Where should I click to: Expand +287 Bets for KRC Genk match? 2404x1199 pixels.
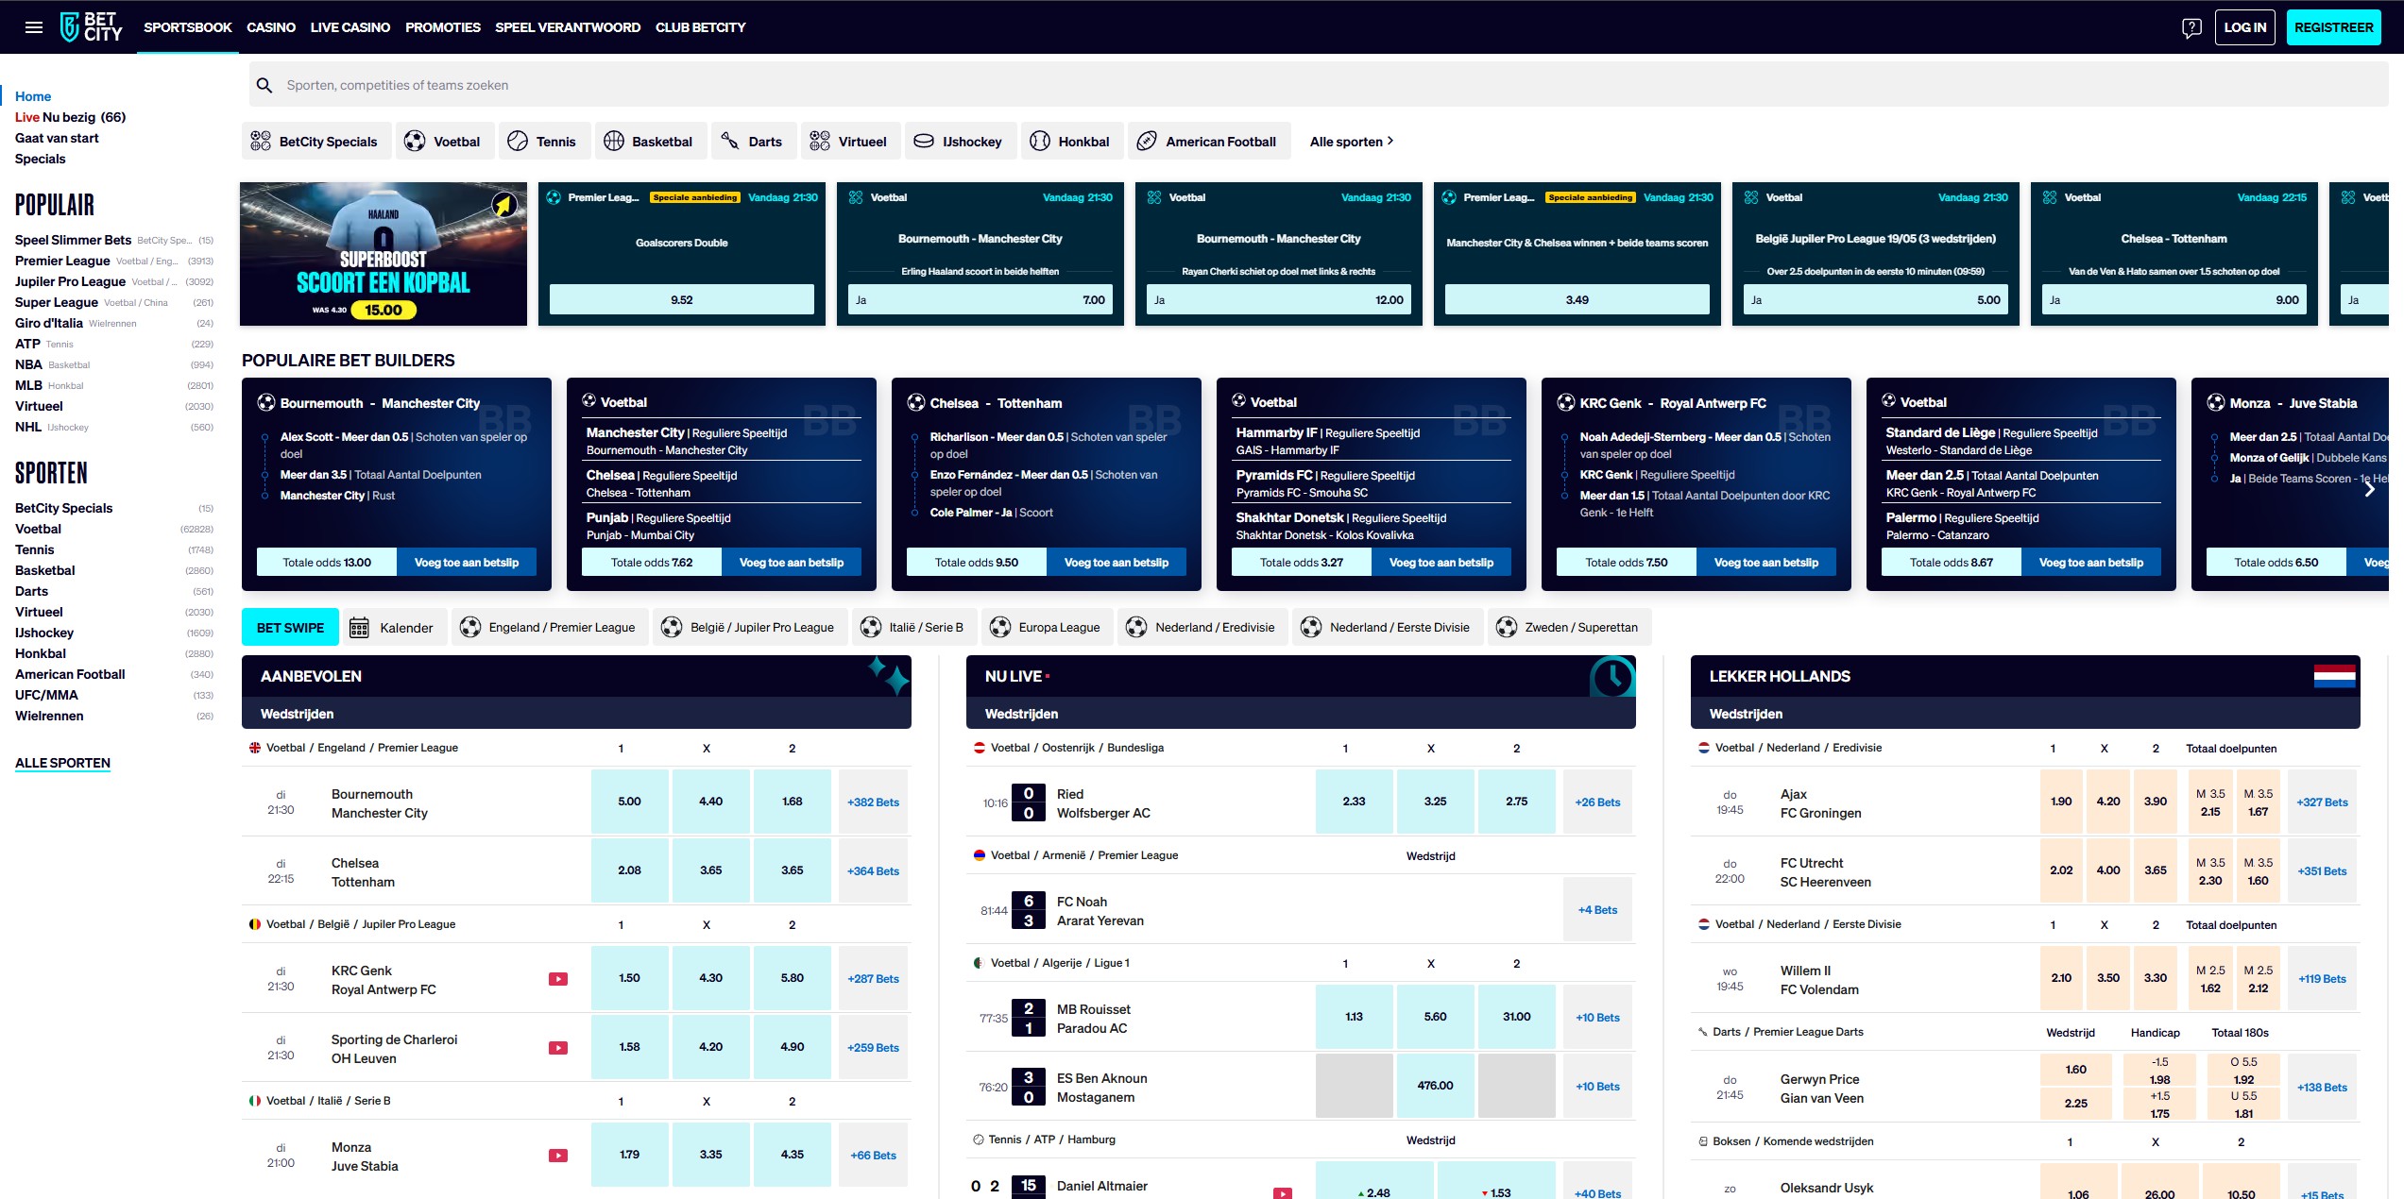(x=873, y=979)
